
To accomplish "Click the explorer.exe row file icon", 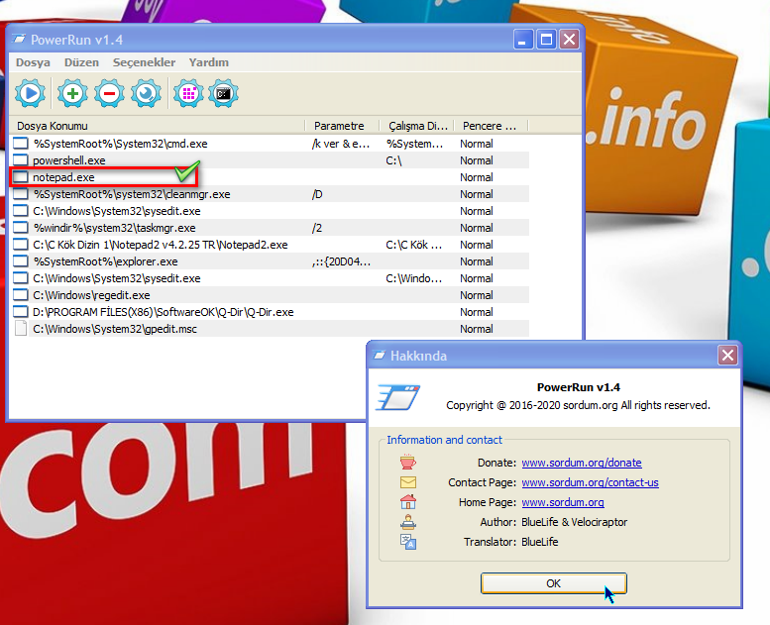I will [21, 261].
